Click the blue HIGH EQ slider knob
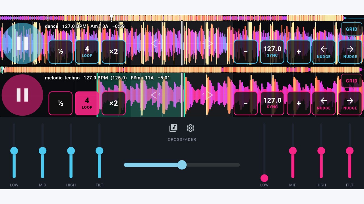 (x=71, y=151)
